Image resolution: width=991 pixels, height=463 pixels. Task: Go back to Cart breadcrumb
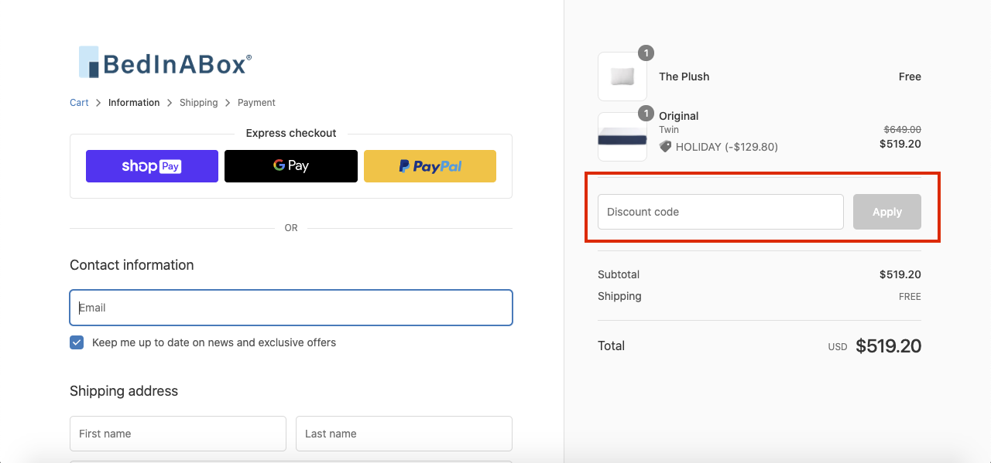coord(79,103)
